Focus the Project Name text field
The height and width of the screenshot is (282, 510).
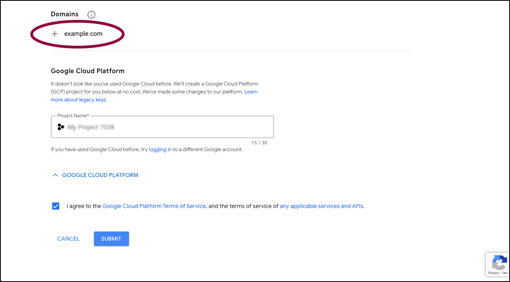coord(162,127)
